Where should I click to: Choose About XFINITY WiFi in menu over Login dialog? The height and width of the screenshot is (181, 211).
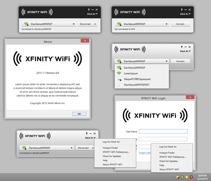click(x=172, y=169)
